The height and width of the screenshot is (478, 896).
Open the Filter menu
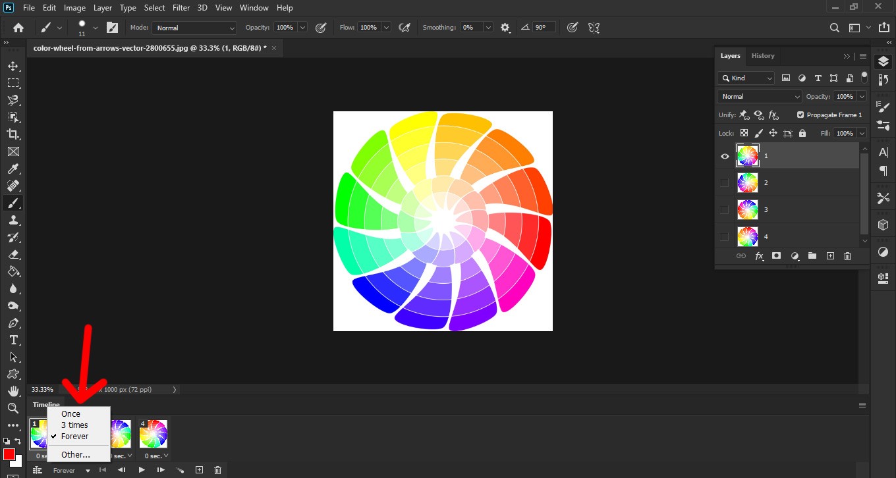[181, 8]
